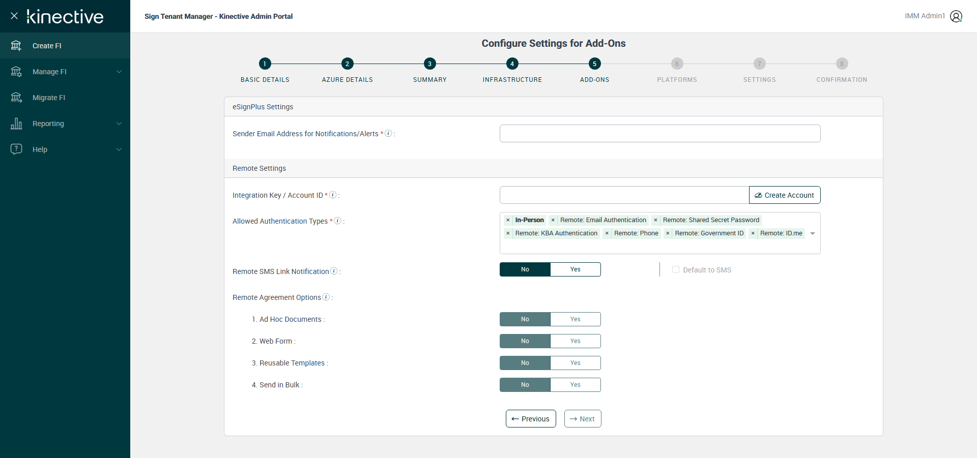Image resolution: width=977 pixels, height=458 pixels.
Task: Set Ad Hoc Documents to Yes
Action: 576,319
